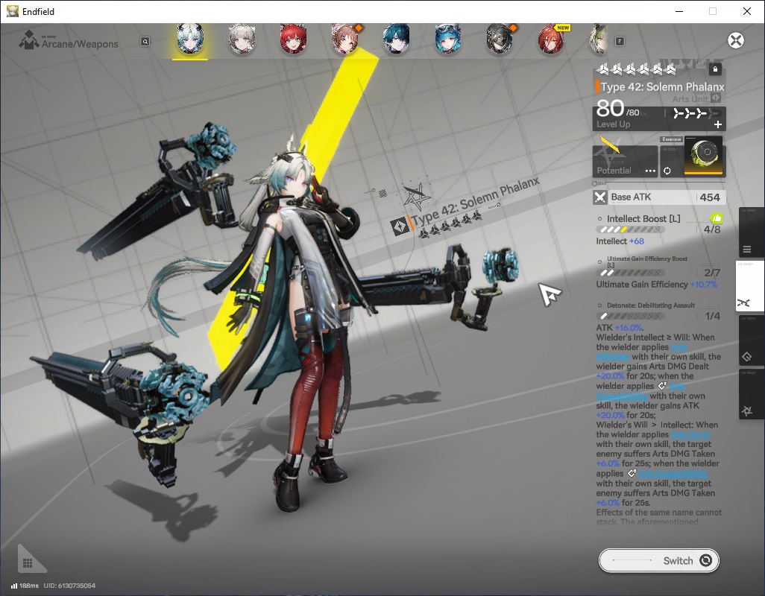Click the Ultimate Gain Efficiency progress bar
Image resolution: width=765 pixels, height=596 pixels.
[629, 273]
